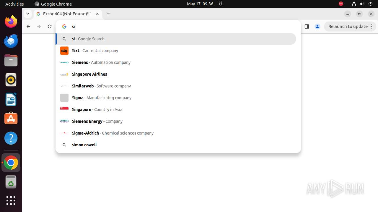The height and width of the screenshot is (212, 378).
Task: Open Rhythmbox music player in dock
Action: [11, 80]
